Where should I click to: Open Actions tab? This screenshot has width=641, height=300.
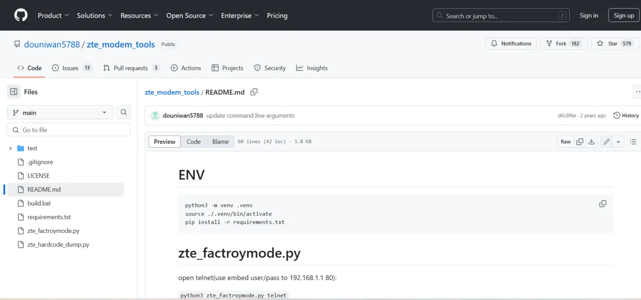tap(186, 68)
